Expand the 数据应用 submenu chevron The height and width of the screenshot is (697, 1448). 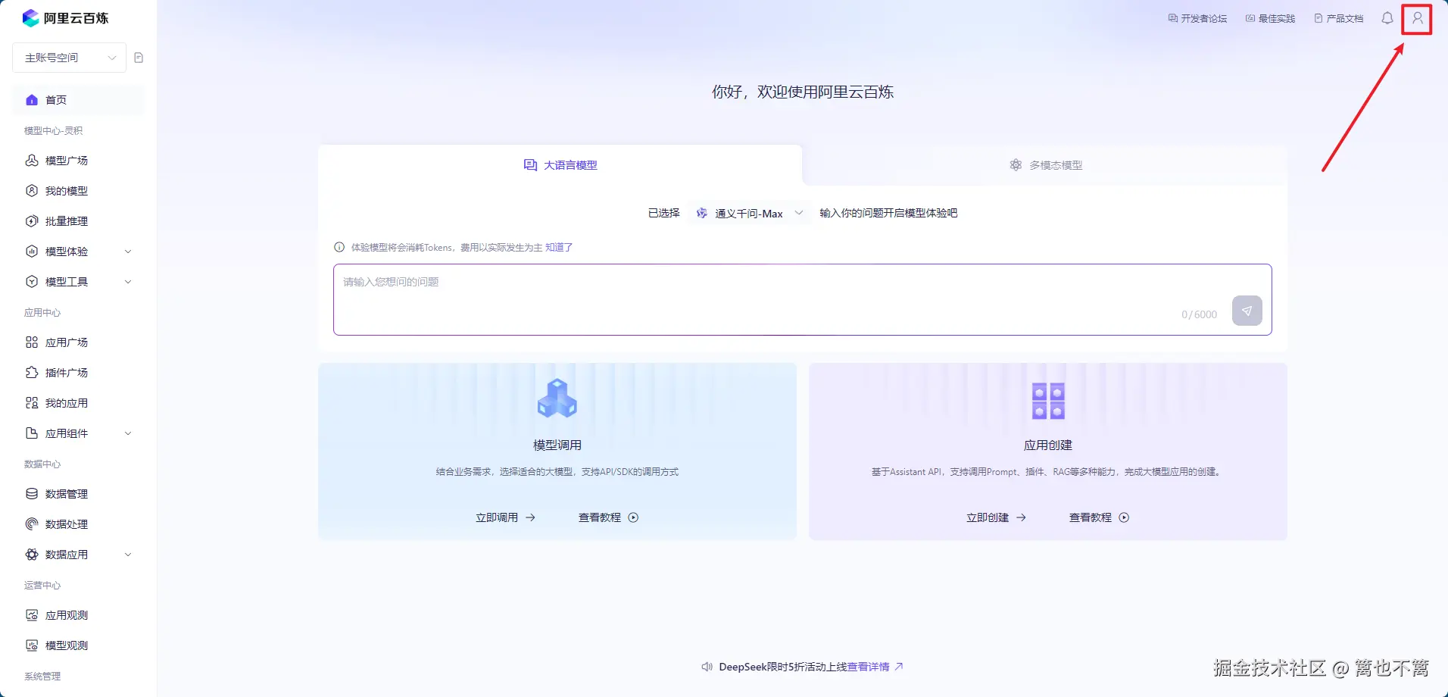coord(128,555)
